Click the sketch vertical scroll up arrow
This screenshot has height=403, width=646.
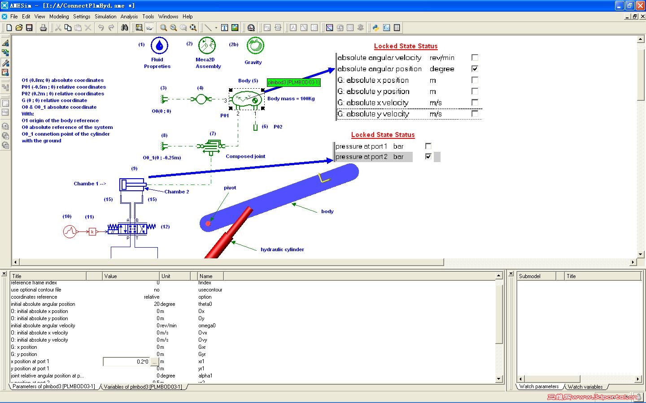tap(641, 39)
